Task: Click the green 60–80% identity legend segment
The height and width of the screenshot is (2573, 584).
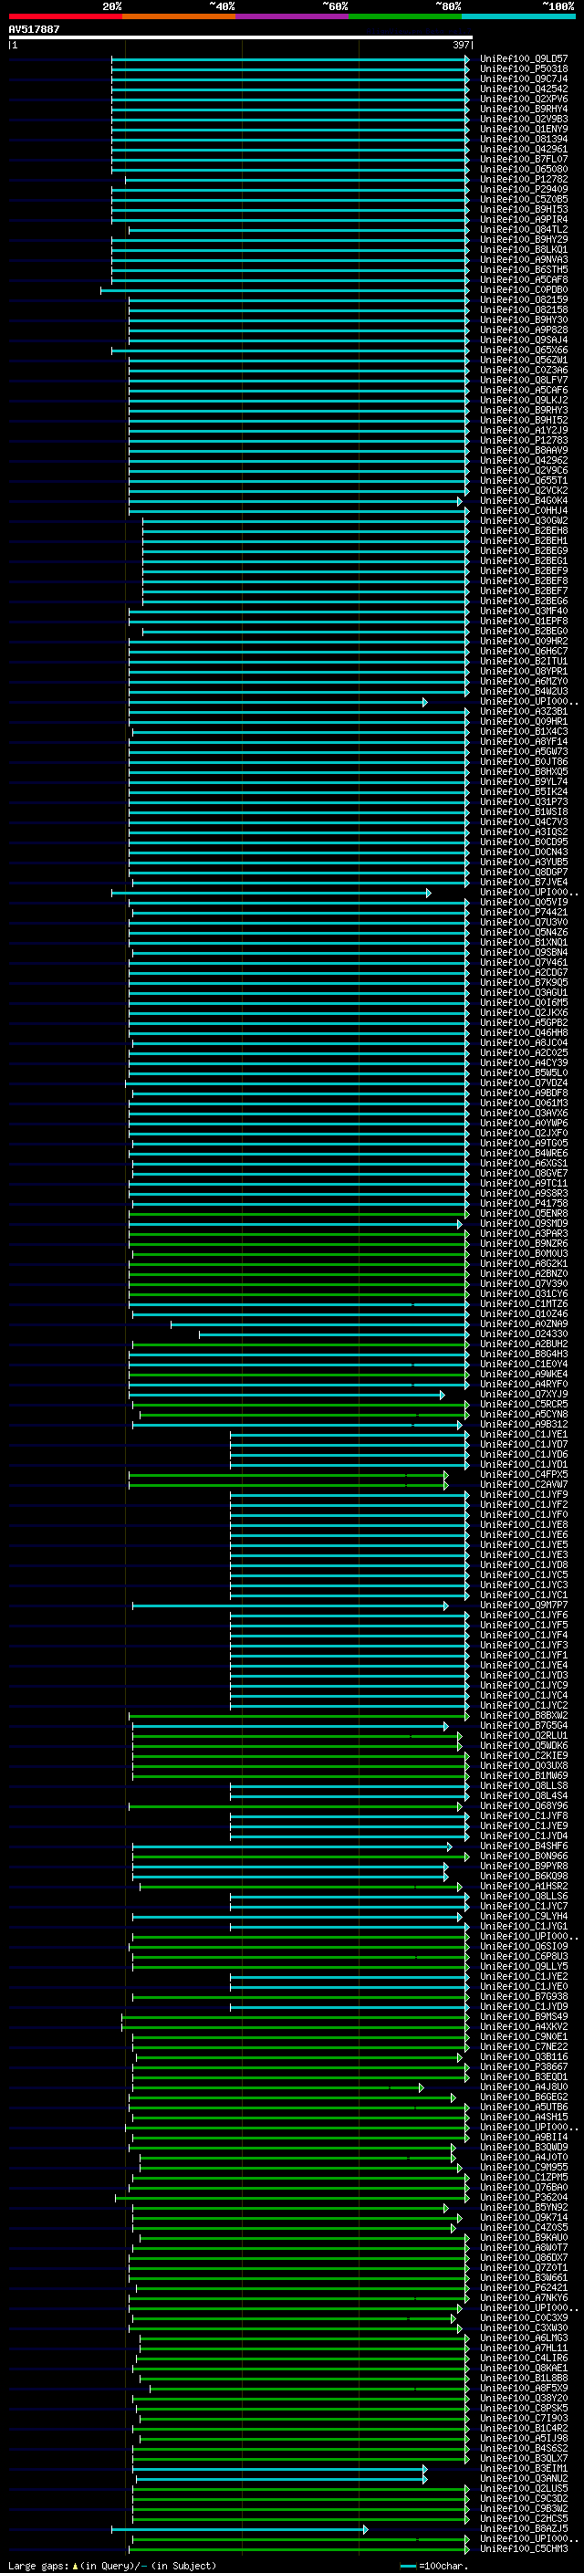Action: [405, 16]
